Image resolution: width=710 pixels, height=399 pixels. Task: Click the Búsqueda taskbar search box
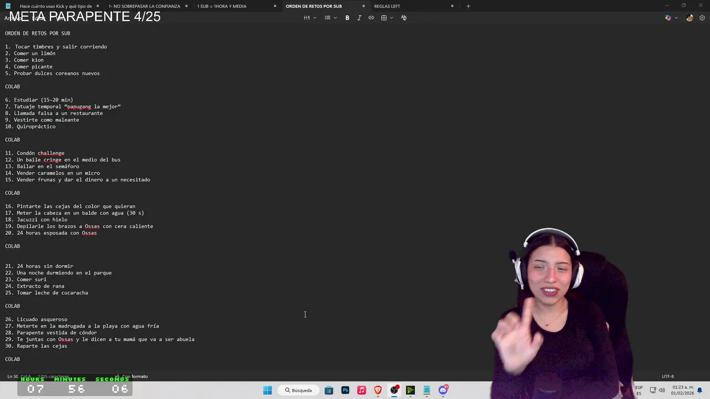point(298,390)
